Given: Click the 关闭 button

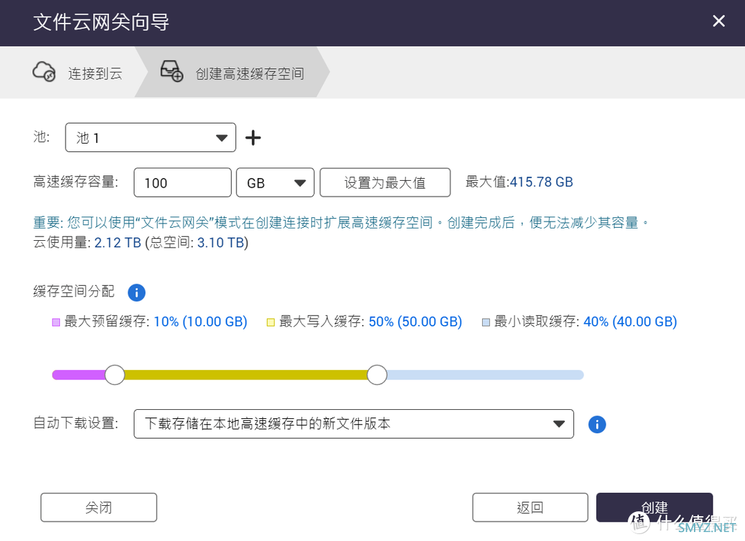Looking at the screenshot, I should coord(99,507).
